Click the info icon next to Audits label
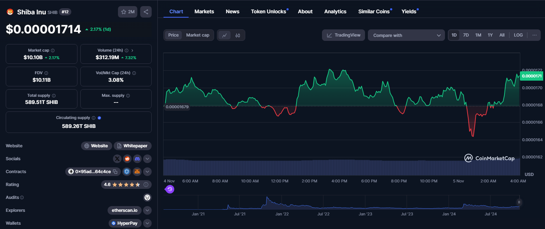This screenshot has width=545, height=229. pyautogui.click(x=22, y=197)
